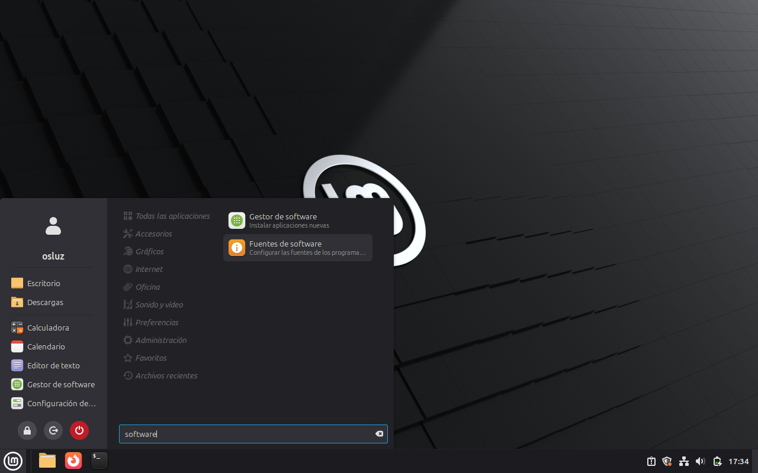Open the Firefox browser from the panel
This screenshot has height=473, width=758.
[x=73, y=461]
